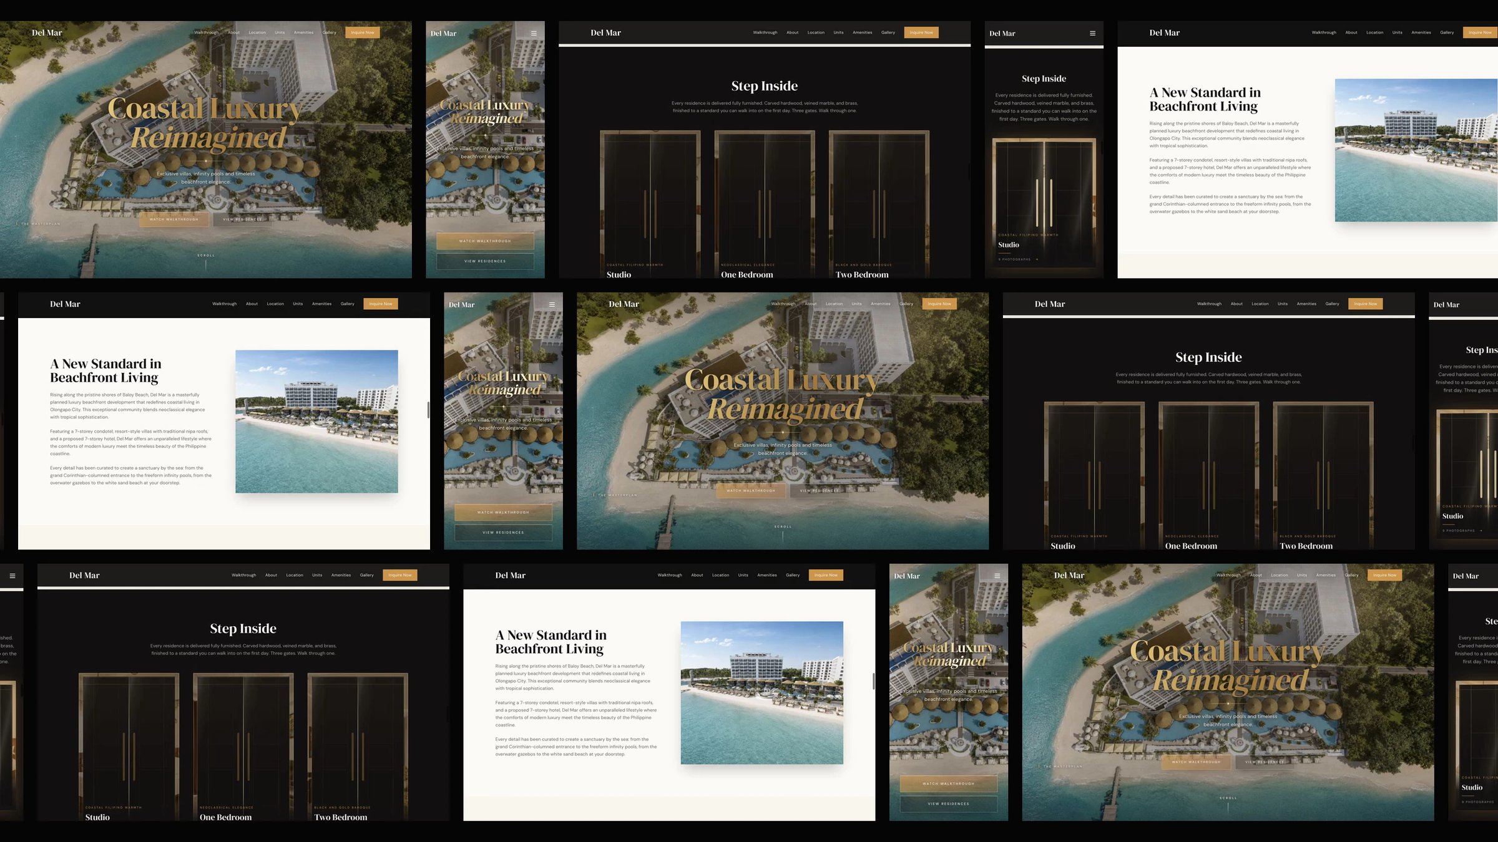Click 'Step Inside' heading in bottom-row desktop mockup
The image size is (1498, 842).
243,629
